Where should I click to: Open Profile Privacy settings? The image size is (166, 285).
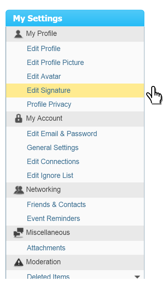coord(49,105)
